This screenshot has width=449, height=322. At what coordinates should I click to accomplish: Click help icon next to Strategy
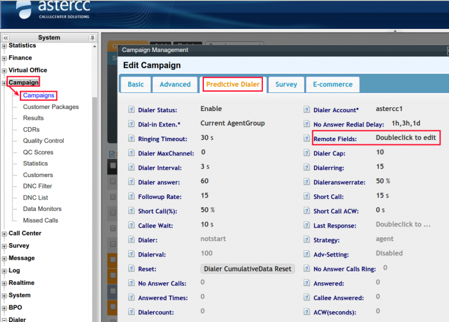pyautogui.click(x=307, y=240)
